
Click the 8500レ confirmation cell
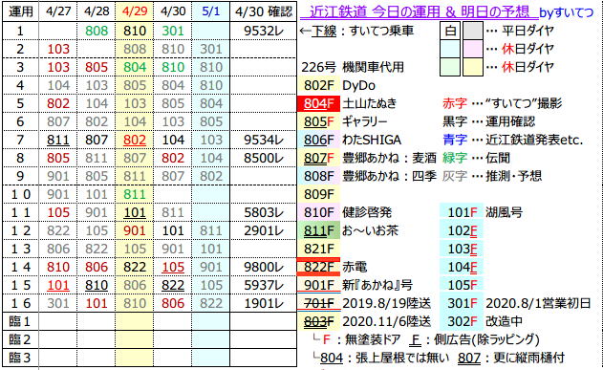[x=264, y=158]
